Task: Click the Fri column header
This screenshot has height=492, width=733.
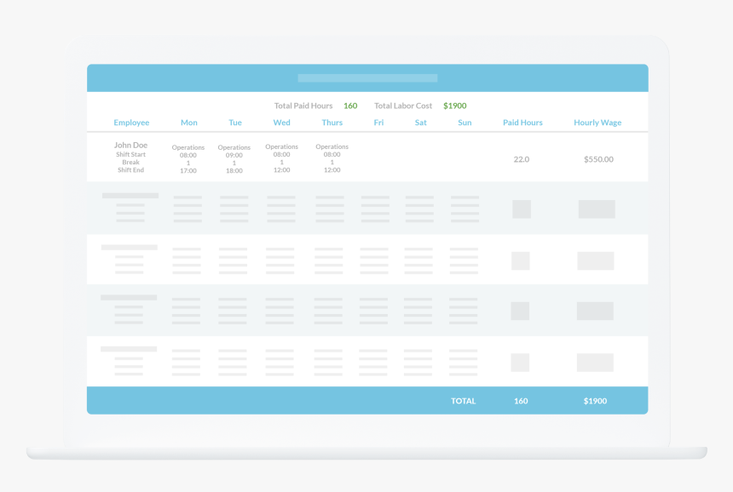Action: [x=378, y=123]
